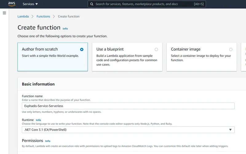Click the Basic information heading
Image resolution: width=246 pixels, height=154 pixels.
(x=38, y=84)
